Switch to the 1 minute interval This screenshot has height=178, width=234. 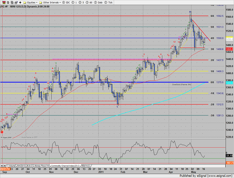[74, 2]
